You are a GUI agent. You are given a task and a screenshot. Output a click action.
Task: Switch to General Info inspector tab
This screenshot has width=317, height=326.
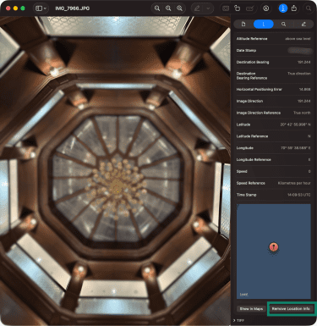[243, 25]
